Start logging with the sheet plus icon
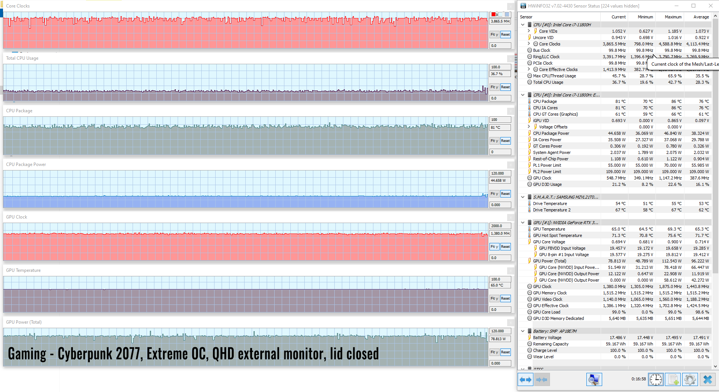The height and width of the screenshot is (392, 719). coord(673,380)
